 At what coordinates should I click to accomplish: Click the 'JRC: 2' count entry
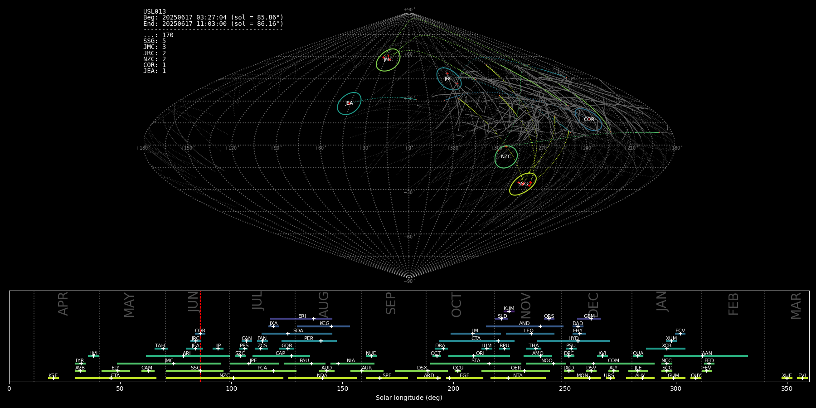155,53
